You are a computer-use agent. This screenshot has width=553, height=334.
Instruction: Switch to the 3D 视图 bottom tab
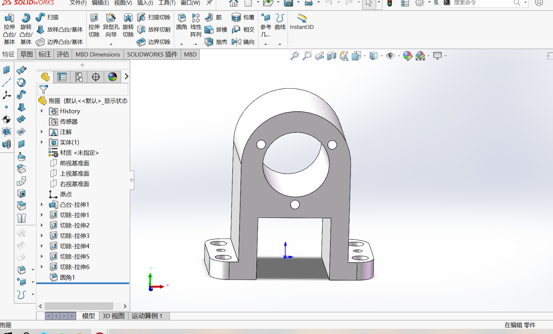coord(114,316)
